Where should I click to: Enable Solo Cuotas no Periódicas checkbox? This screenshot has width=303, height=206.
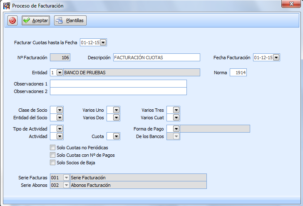click(x=52, y=148)
